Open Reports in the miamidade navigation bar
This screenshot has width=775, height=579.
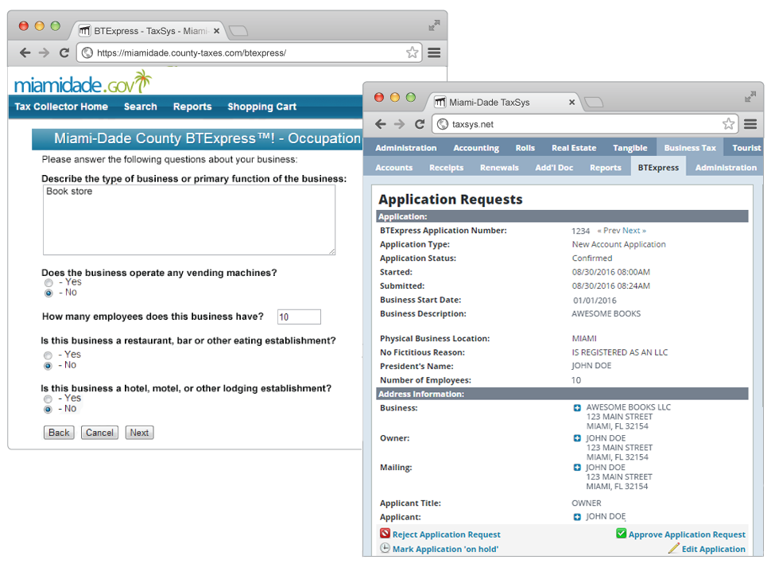point(192,107)
